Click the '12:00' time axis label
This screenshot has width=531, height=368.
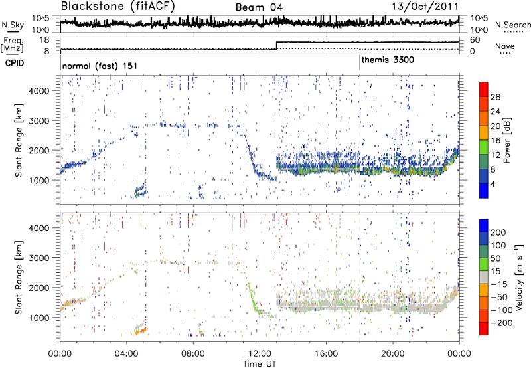pos(260,354)
